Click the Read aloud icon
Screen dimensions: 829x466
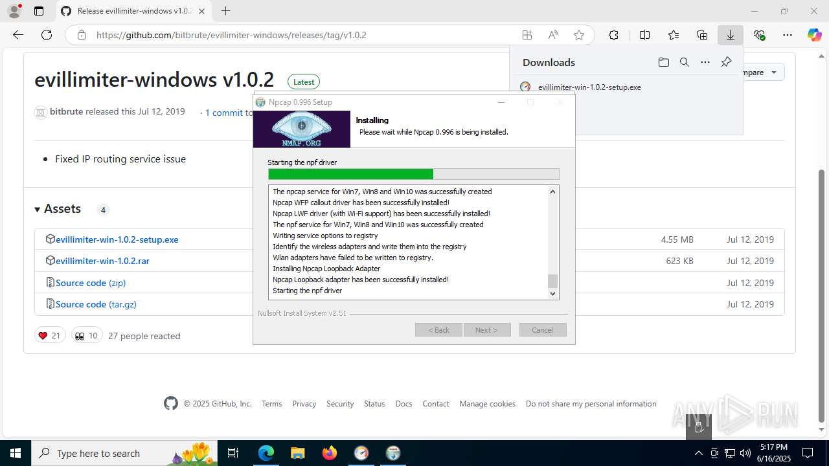tap(553, 35)
